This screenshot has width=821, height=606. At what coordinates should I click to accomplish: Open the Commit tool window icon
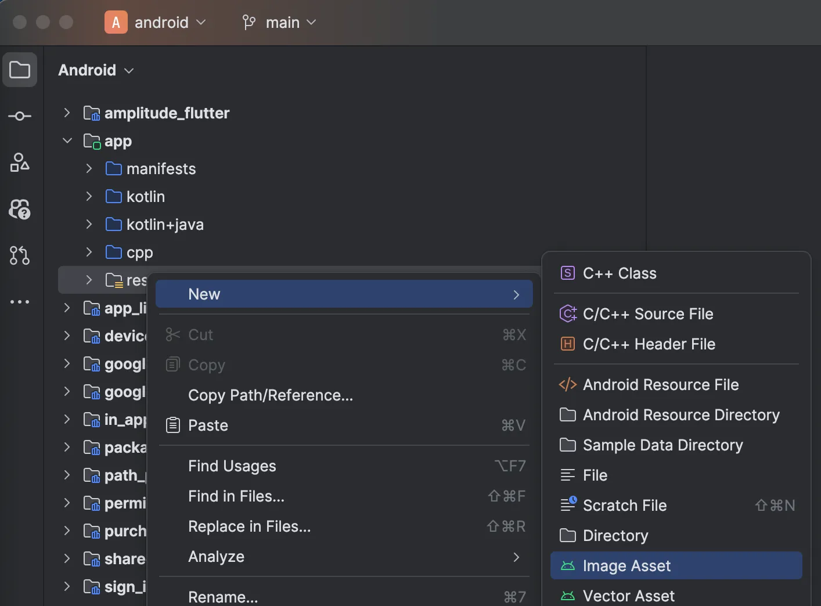(x=20, y=117)
